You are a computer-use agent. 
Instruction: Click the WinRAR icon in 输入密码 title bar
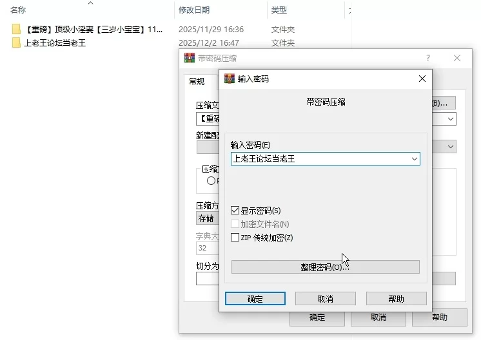229,79
